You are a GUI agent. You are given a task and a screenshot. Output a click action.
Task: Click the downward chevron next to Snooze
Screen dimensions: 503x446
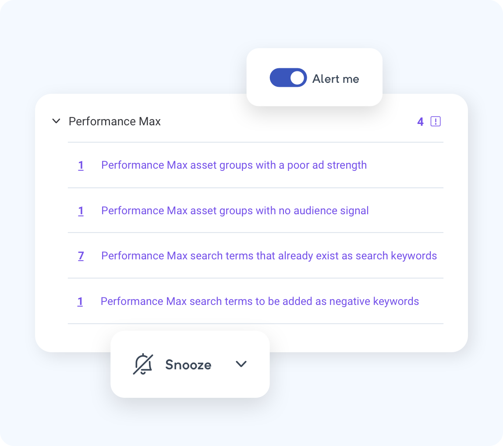pos(241,364)
